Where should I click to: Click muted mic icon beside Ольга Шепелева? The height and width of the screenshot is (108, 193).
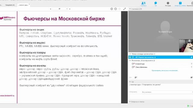click(133, 67)
